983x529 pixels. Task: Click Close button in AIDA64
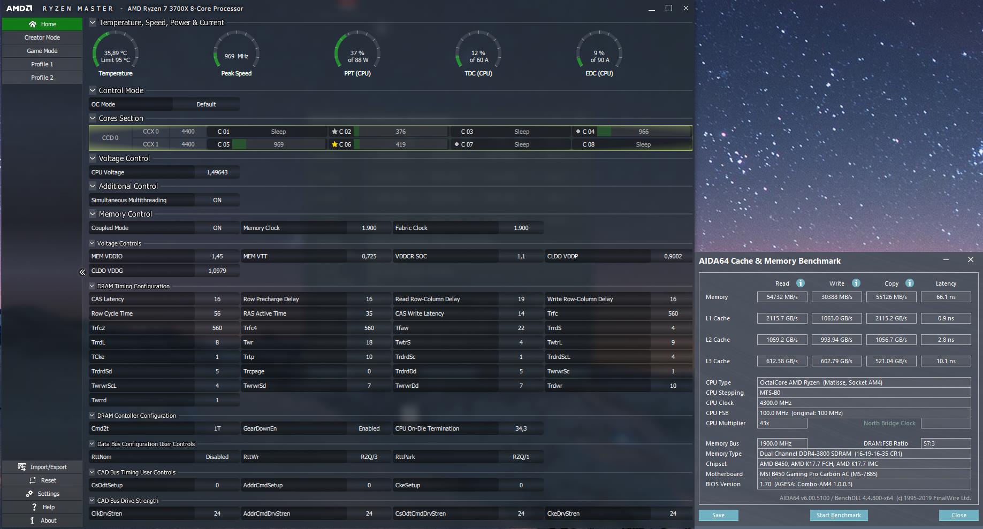pos(958,515)
